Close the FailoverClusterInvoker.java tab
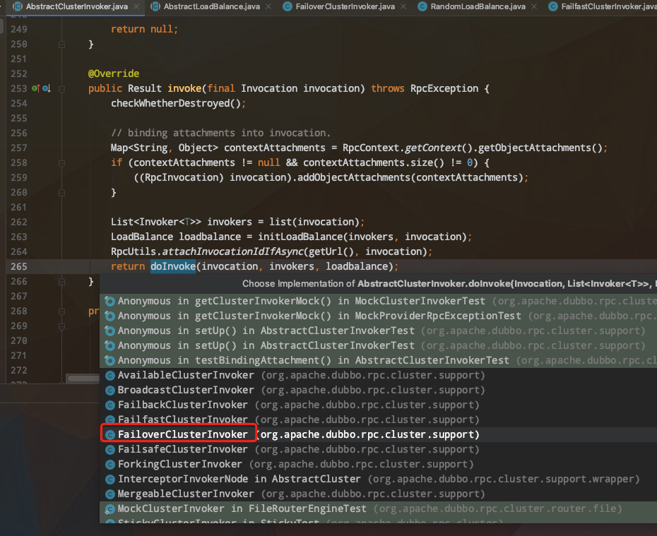Viewport: 657px width, 536px height. (403, 6)
